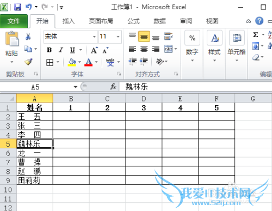Open Styles gallery icon

(x=214, y=38)
